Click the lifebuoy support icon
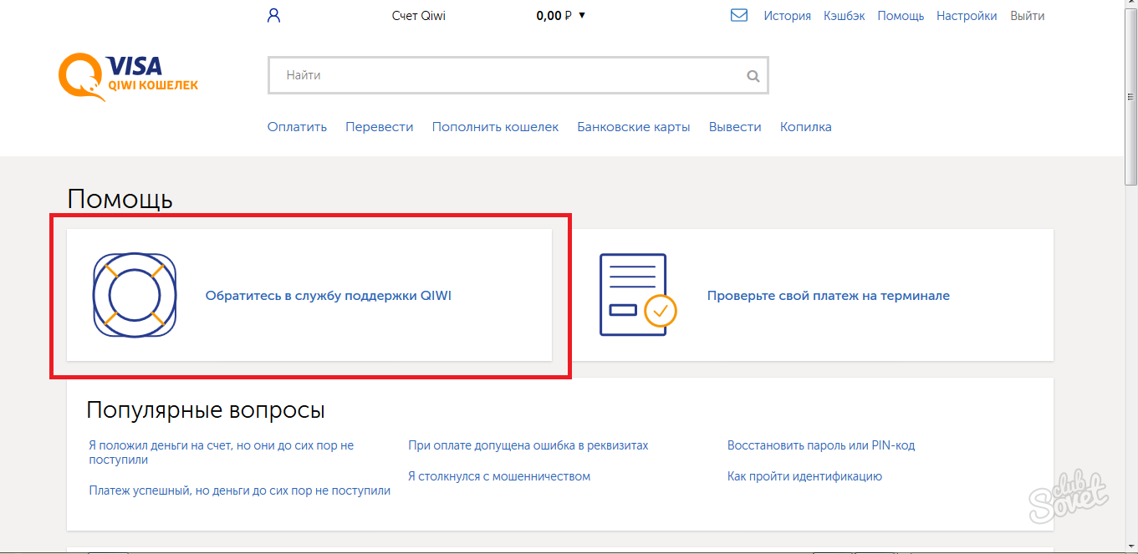 [135, 296]
